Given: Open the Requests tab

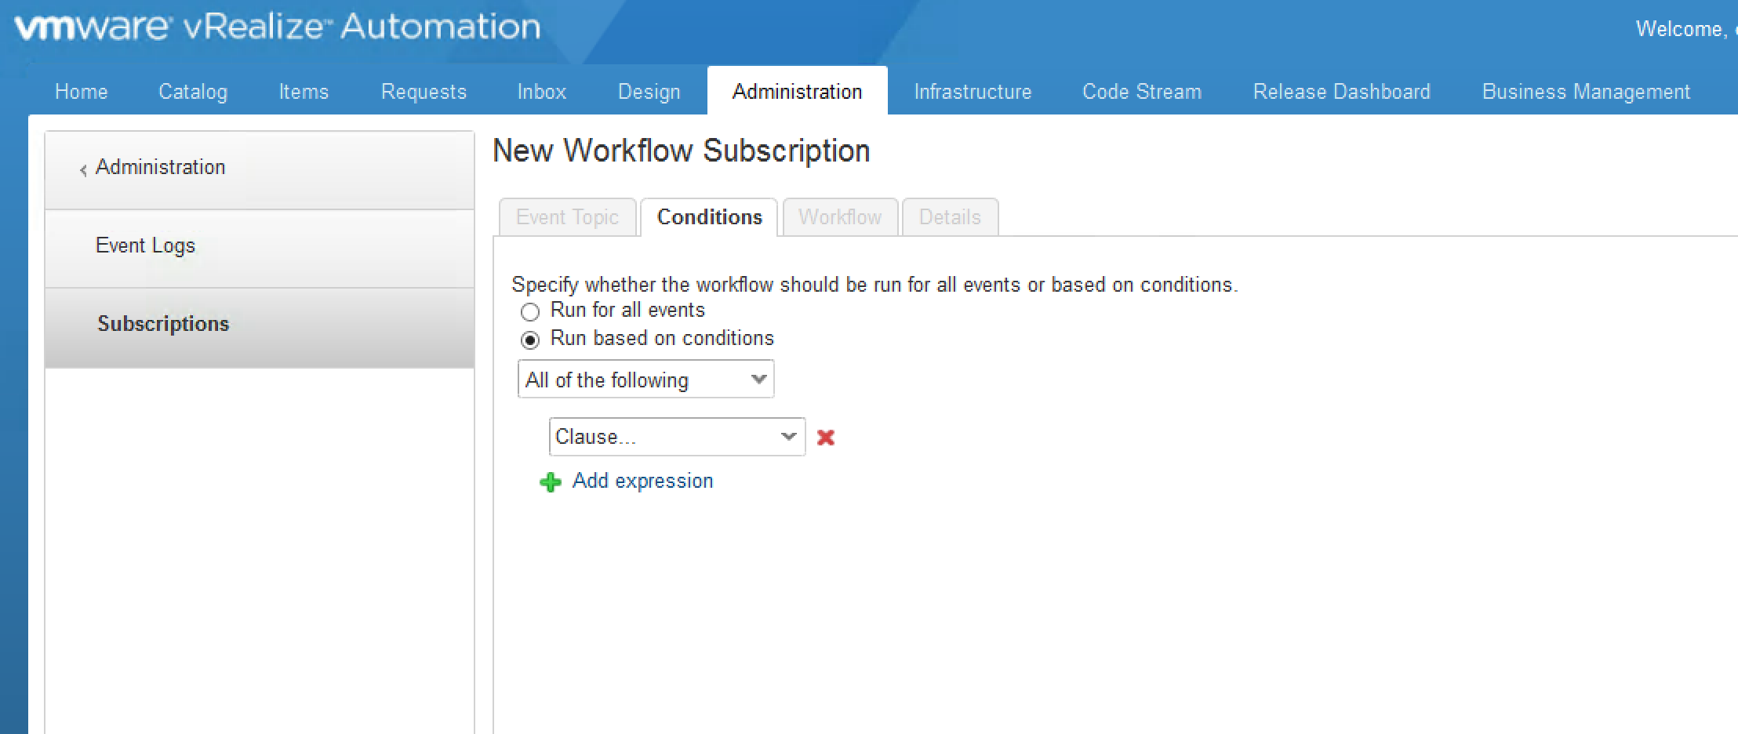Looking at the screenshot, I should click(424, 92).
